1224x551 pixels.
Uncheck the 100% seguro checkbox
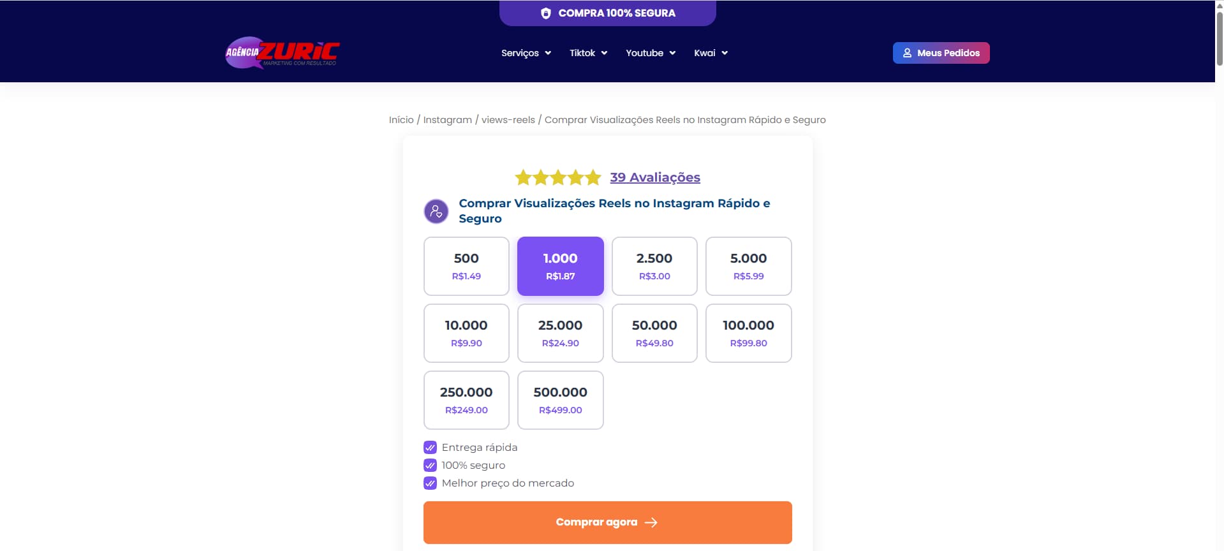click(430, 465)
